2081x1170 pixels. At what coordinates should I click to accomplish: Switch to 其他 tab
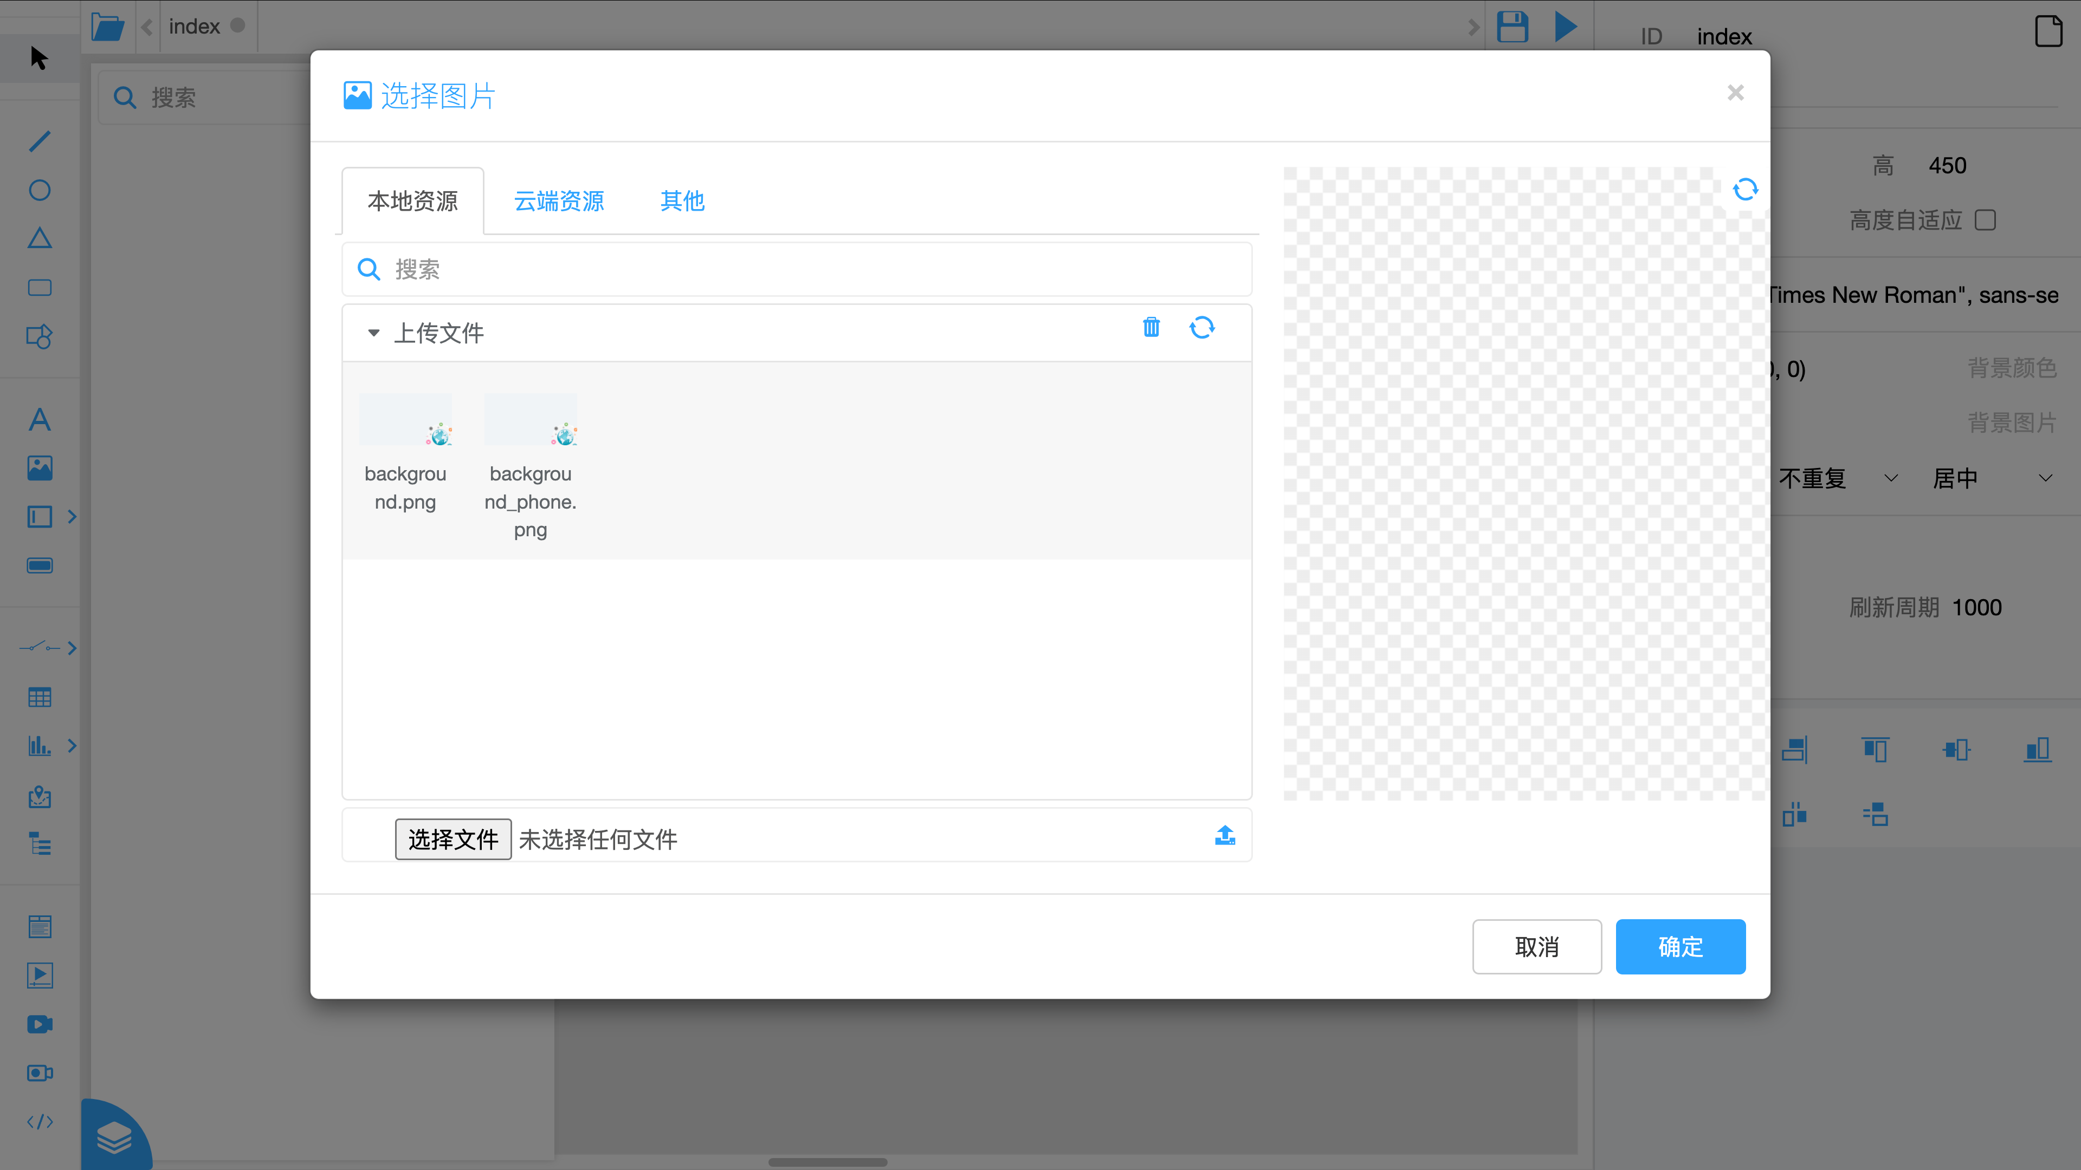(x=682, y=201)
